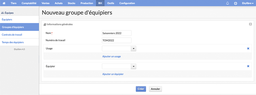Click the Créer button
Viewport: 256px width, 95px height.
pos(141,89)
